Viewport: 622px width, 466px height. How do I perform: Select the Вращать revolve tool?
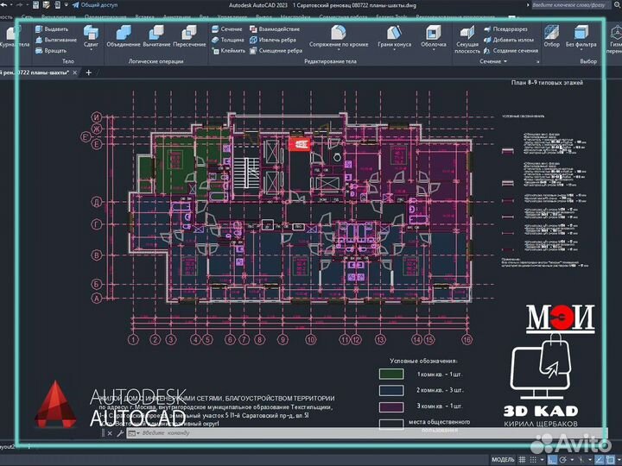pyautogui.click(x=51, y=50)
